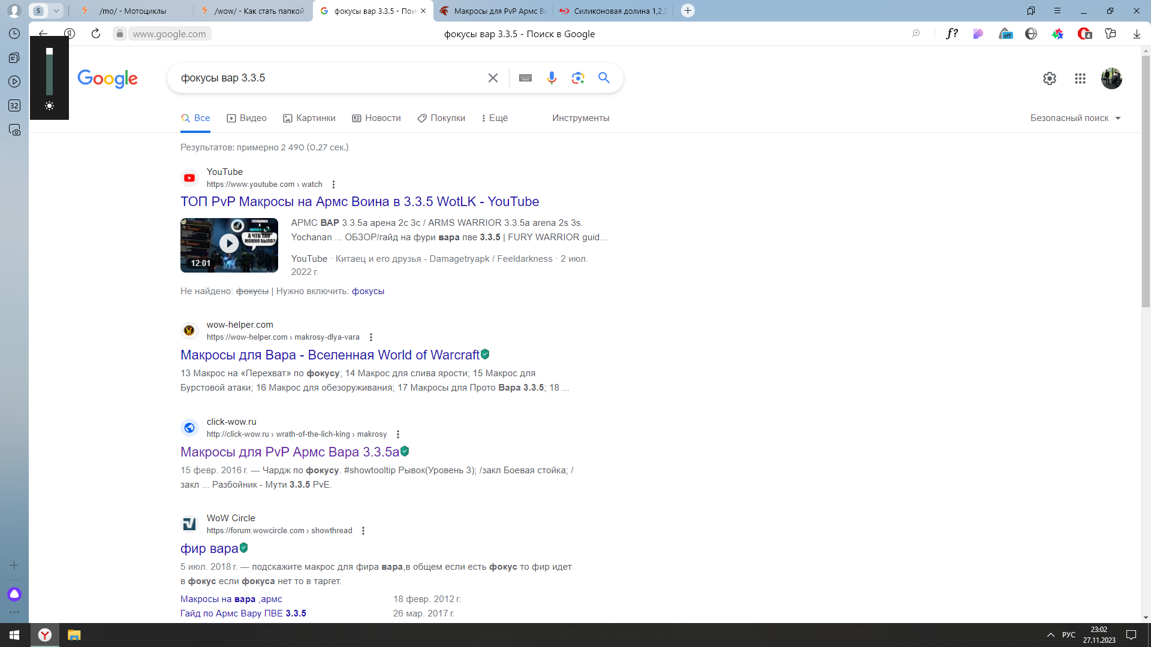Image resolution: width=1151 pixels, height=647 pixels.
Task: Select the Все results tab
Action: (x=195, y=118)
